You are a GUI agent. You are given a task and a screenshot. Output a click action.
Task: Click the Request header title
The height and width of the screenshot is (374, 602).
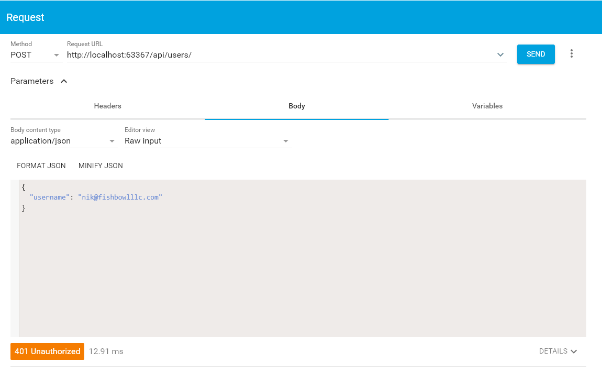[25, 17]
